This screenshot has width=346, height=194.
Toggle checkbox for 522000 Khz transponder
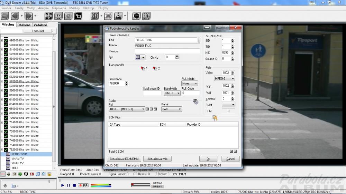(6, 54)
